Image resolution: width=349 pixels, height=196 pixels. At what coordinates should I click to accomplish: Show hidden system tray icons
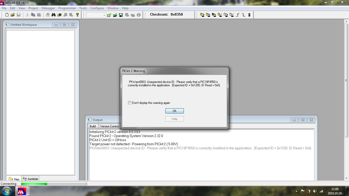[x=297, y=191]
